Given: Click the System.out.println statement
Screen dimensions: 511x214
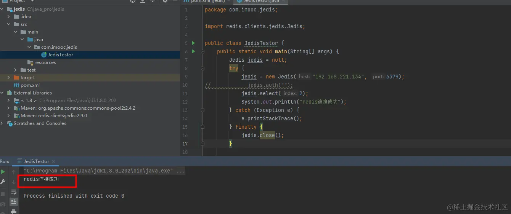Looking at the screenshot, I should [x=294, y=102].
